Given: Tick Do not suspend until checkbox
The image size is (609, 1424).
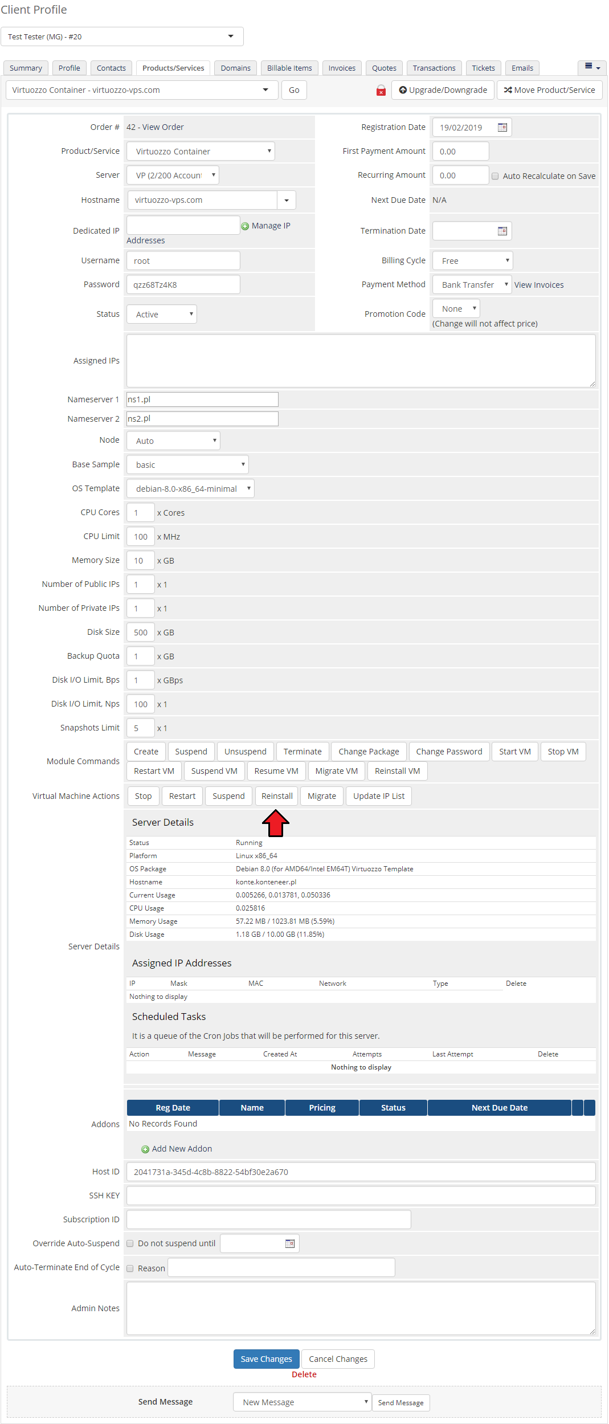Looking at the screenshot, I should click(130, 1243).
